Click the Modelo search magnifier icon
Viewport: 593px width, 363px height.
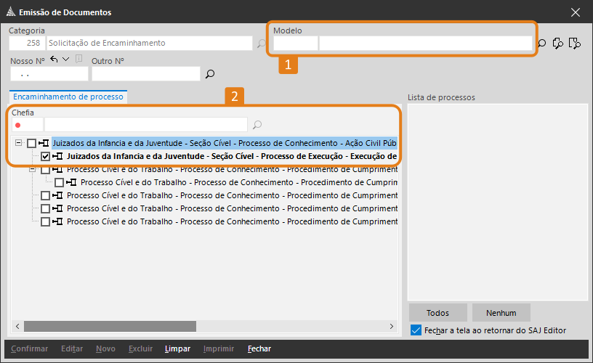pyautogui.click(x=541, y=44)
